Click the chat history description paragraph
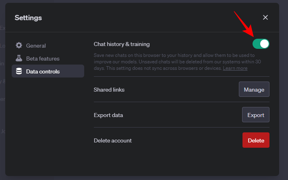The height and width of the screenshot is (180, 288). tap(173, 61)
